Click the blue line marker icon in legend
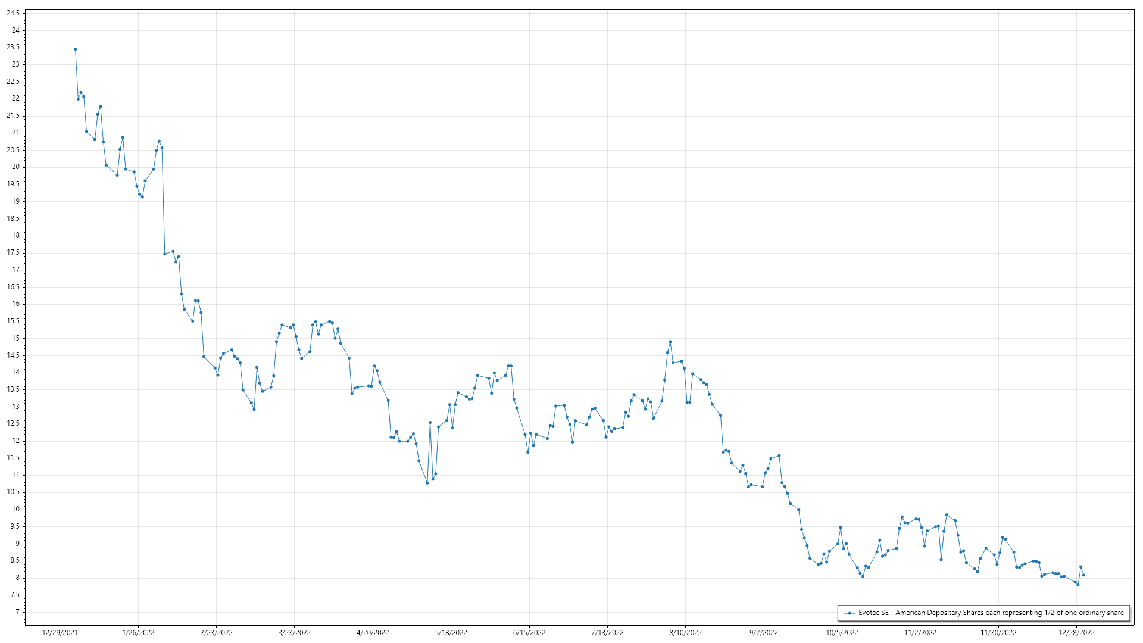Screen dimensions: 1143x643 coord(850,613)
